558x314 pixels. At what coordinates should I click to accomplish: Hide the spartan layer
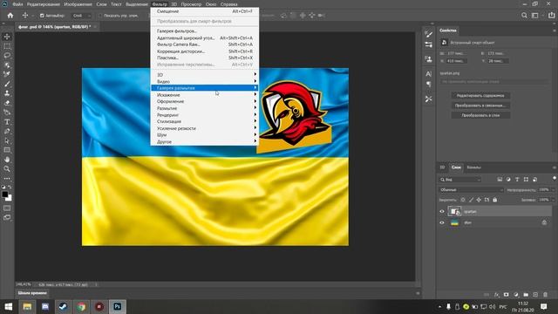click(442, 211)
